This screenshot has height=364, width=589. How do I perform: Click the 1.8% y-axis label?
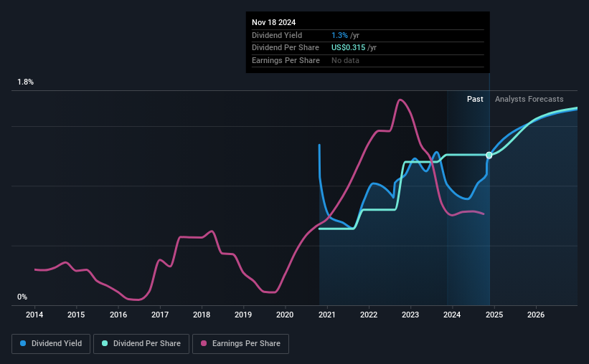tap(26, 82)
